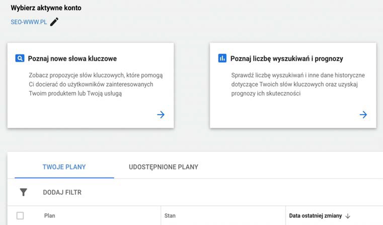Viewport: 383px width, 225px height.
Task: Switch to the TWOJE PLANY tab
Action: pos(64,167)
